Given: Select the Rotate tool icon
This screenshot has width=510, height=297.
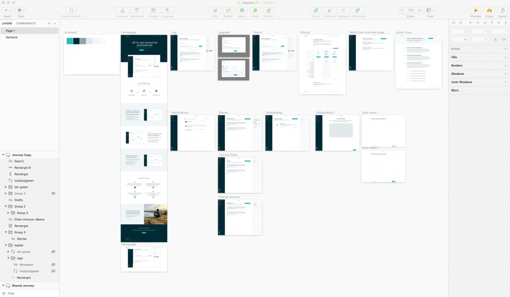Looking at the screenshot, I should click(228, 10).
